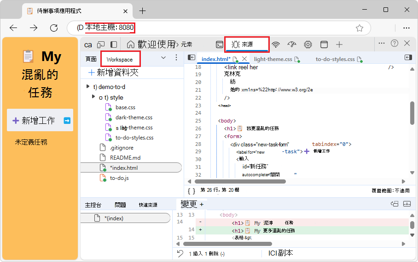Toggle navigator pane hide icon
Viewport: 418px width, 262px height.
click(x=192, y=57)
